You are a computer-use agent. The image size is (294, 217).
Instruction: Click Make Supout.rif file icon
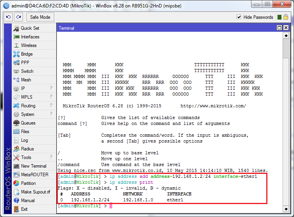16,192
